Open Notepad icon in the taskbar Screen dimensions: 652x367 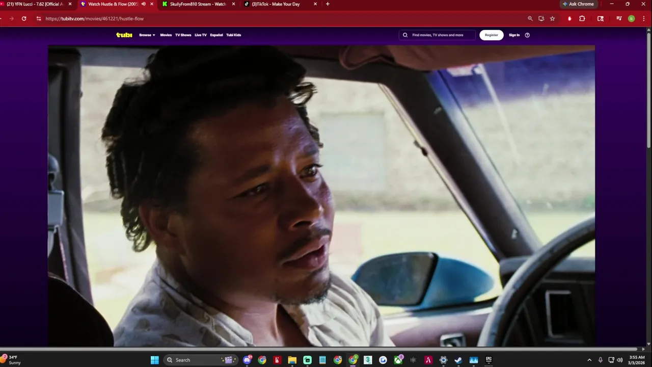click(322, 360)
